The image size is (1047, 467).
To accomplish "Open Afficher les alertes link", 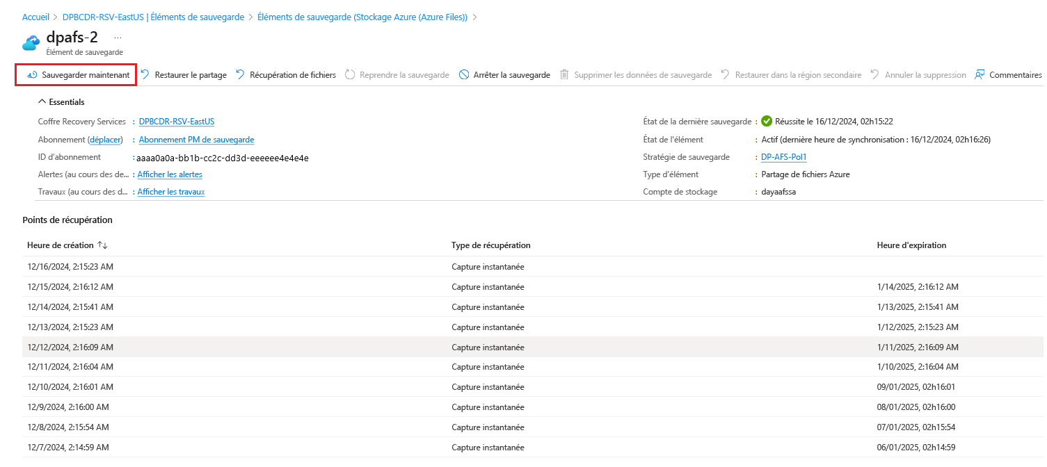I will [170, 174].
